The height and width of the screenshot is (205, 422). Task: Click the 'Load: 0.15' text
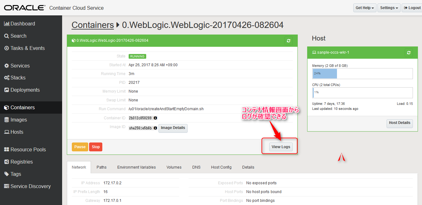pyautogui.click(x=405, y=104)
